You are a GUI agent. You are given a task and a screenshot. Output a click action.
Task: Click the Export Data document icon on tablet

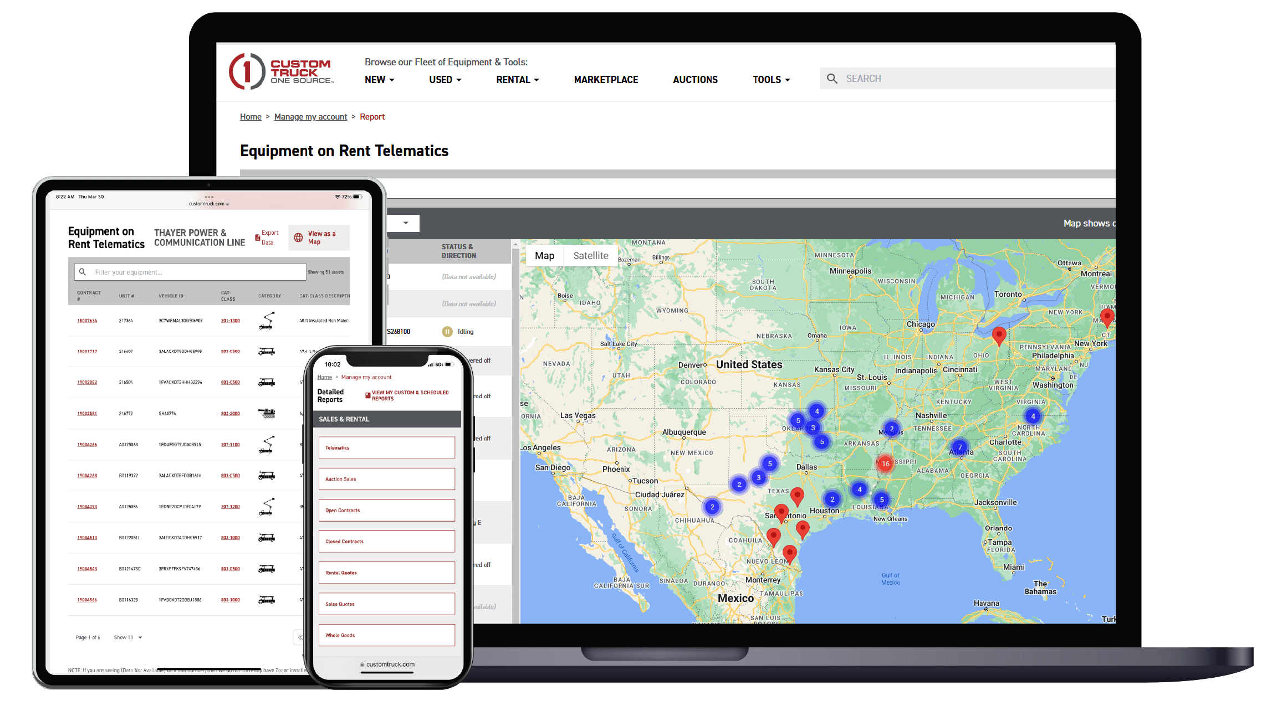point(258,238)
